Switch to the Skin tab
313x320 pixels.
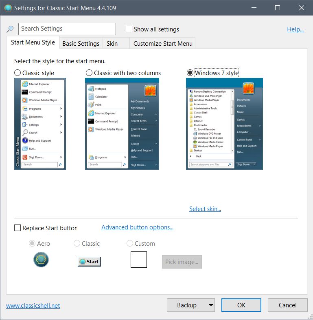[x=116, y=43]
